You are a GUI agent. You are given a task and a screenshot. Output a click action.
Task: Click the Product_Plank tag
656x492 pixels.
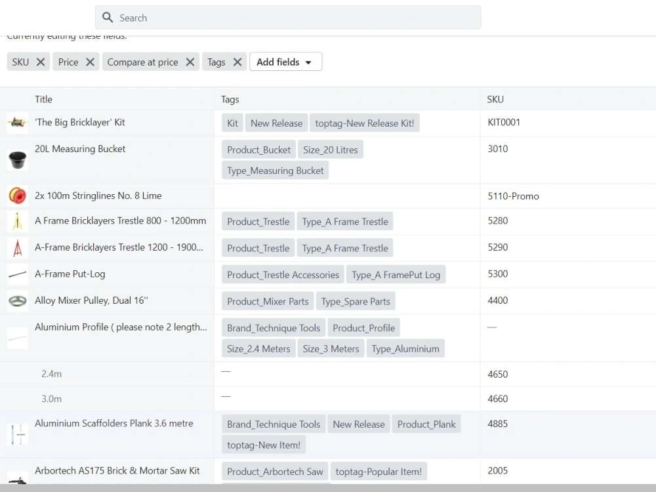click(426, 424)
